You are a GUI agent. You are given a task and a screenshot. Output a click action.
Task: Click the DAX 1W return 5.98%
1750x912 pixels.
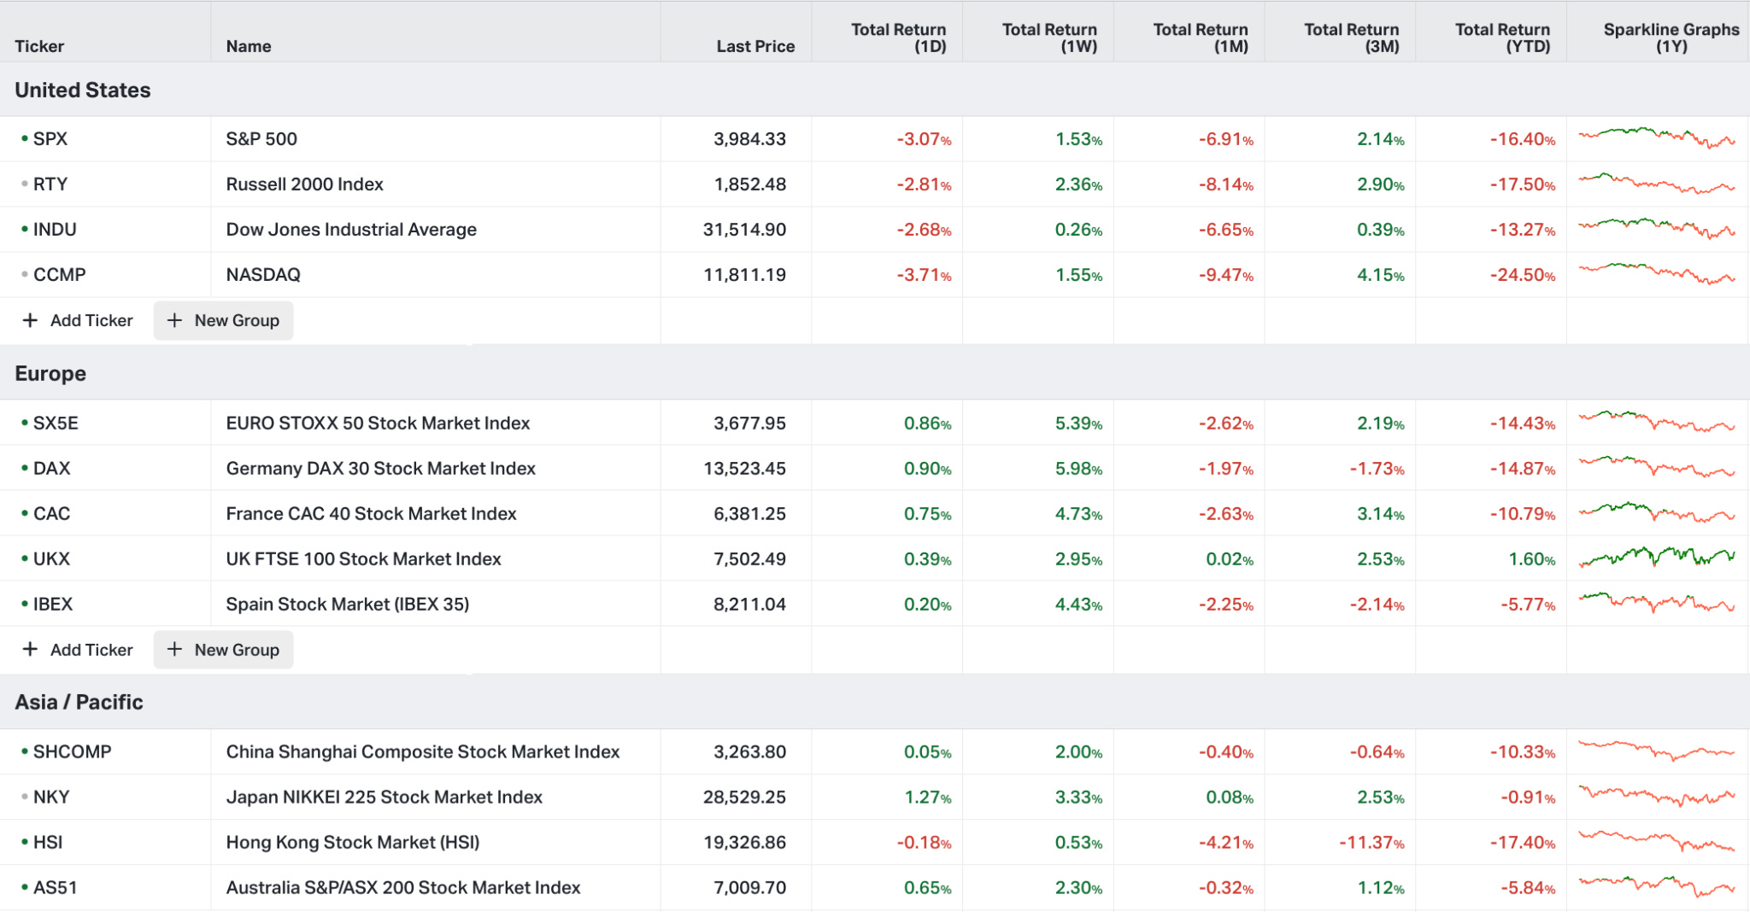tap(1078, 468)
